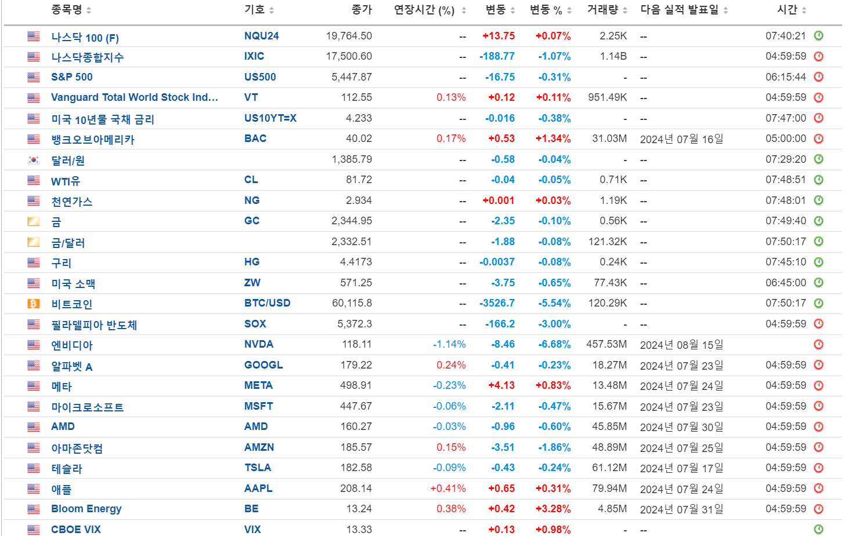Viewport: 845px width, 536px height.
Task: Click the 종가 column header
Action: [362, 10]
